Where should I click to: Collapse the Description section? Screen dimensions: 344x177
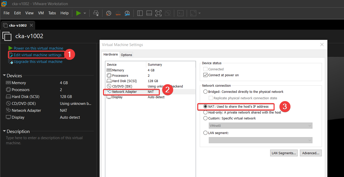pos(4,131)
